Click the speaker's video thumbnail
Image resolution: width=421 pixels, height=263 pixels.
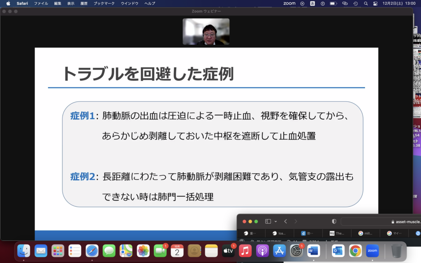click(206, 32)
